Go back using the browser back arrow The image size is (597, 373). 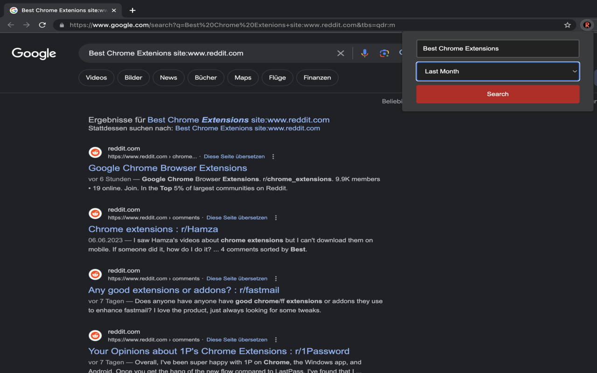(x=11, y=25)
